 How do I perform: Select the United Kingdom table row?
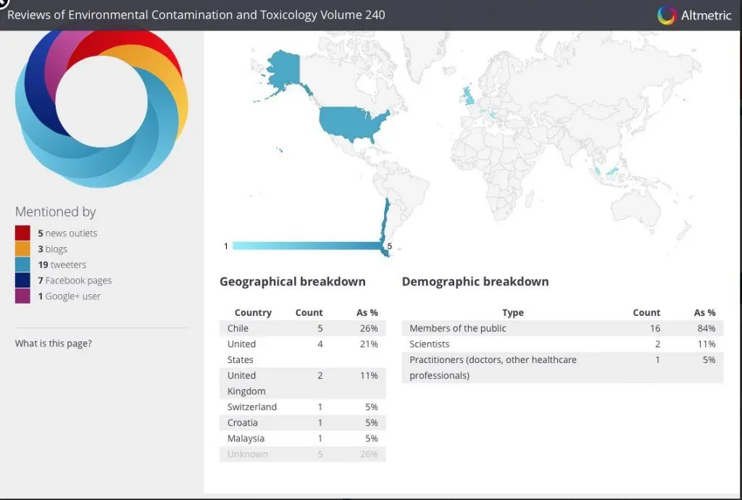pyautogui.click(x=302, y=383)
